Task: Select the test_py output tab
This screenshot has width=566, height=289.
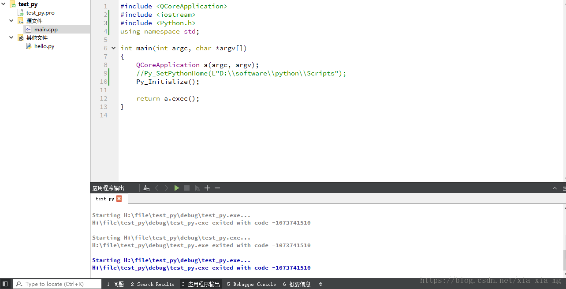Action: click(x=109, y=199)
